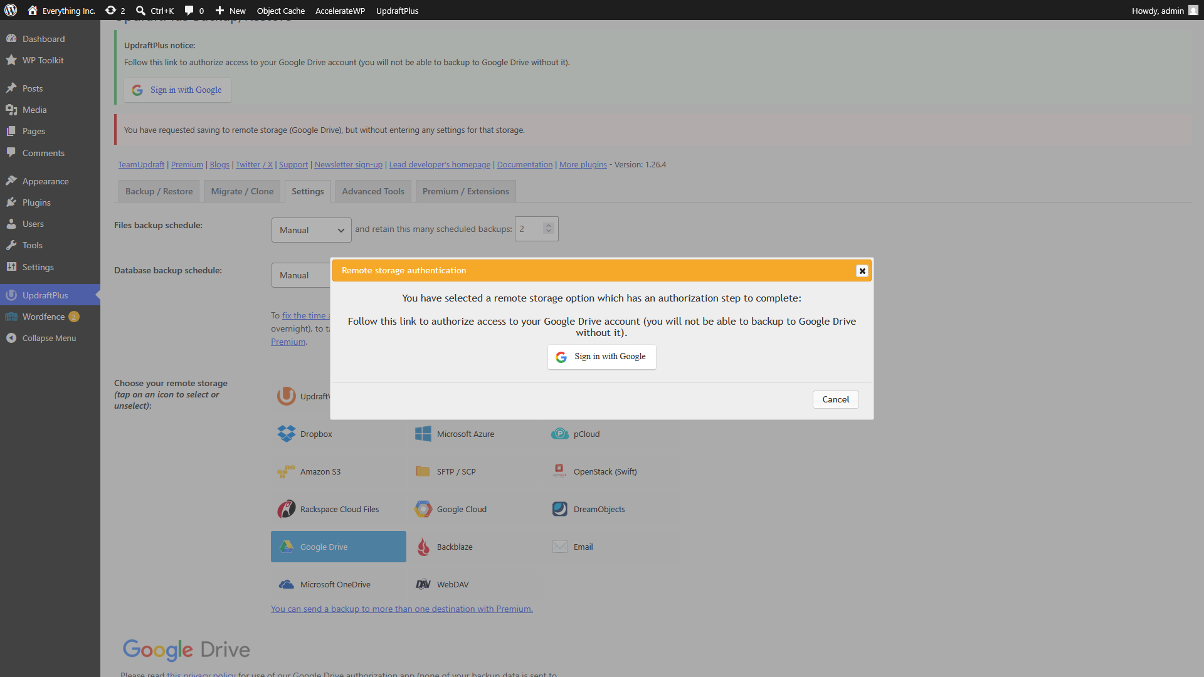Screen dimensions: 1204x677
Task: Open comments bubble icon in admin bar
Action: click(x=189, y=10)
